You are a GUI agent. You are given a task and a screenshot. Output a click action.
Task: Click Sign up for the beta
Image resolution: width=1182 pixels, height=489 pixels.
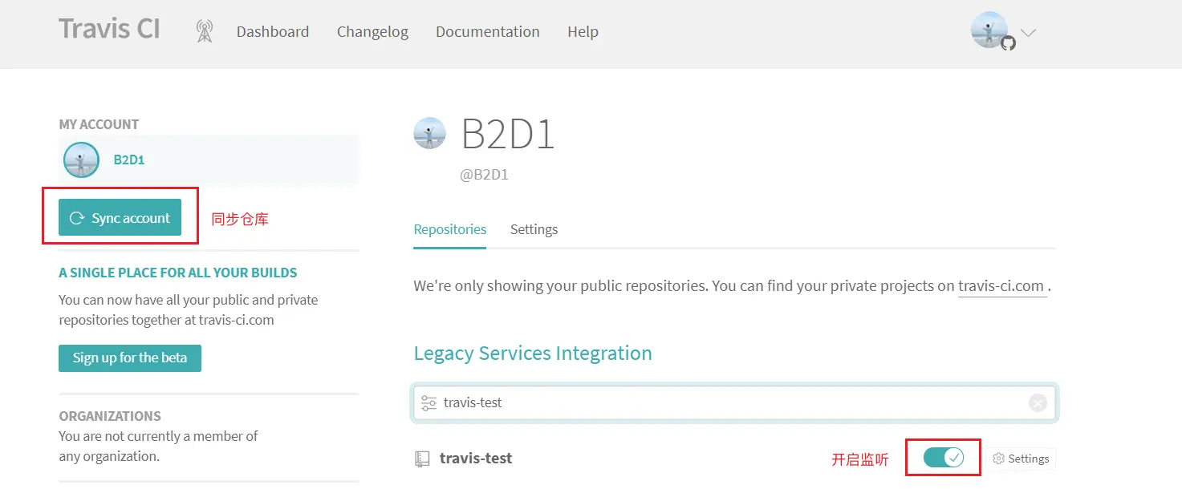(130, 358)
